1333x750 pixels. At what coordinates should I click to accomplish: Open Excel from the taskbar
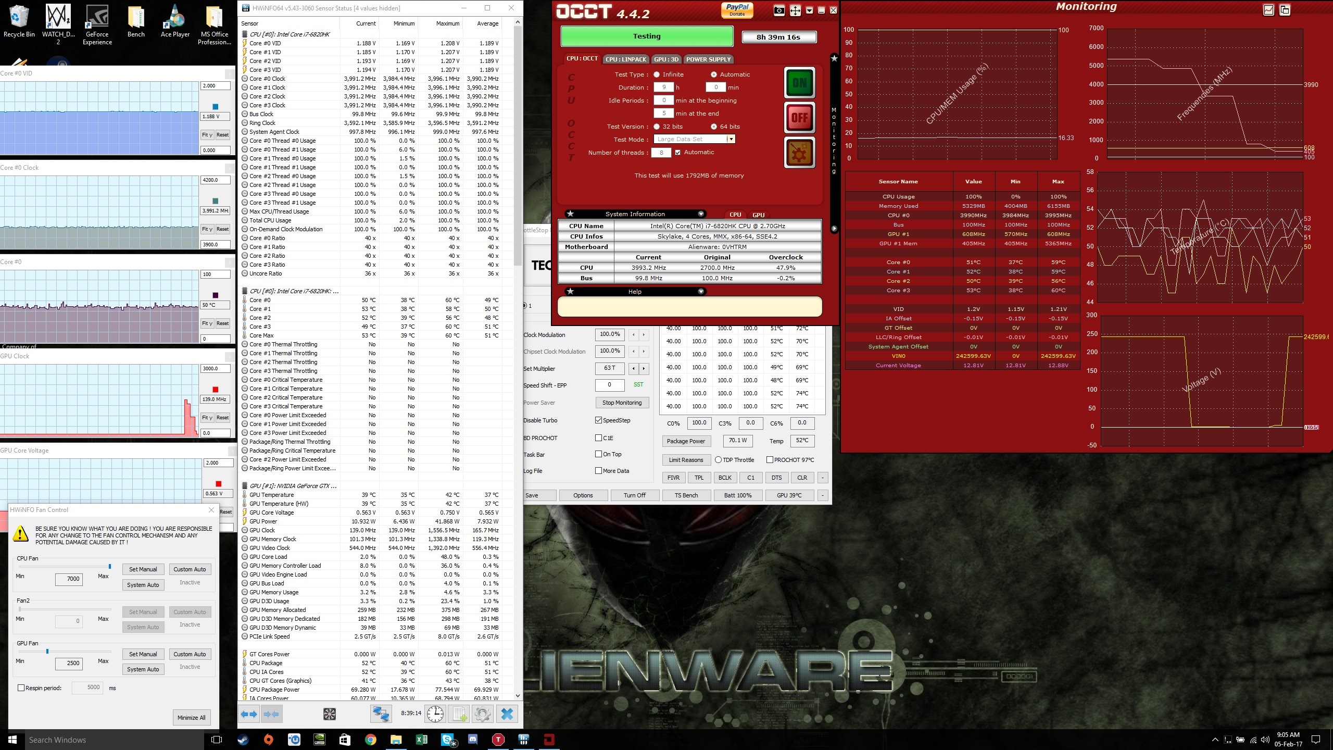click(x=422, y=740)
